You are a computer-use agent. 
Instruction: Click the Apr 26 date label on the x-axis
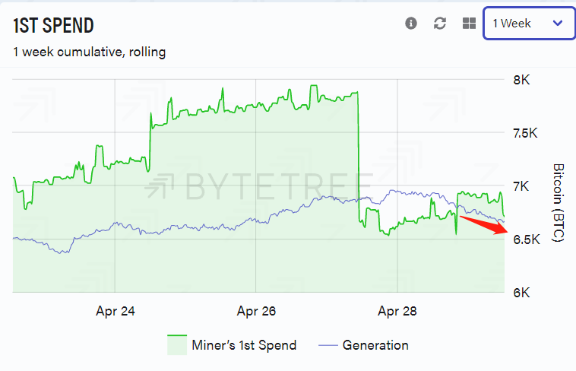[x=256, y=311]
